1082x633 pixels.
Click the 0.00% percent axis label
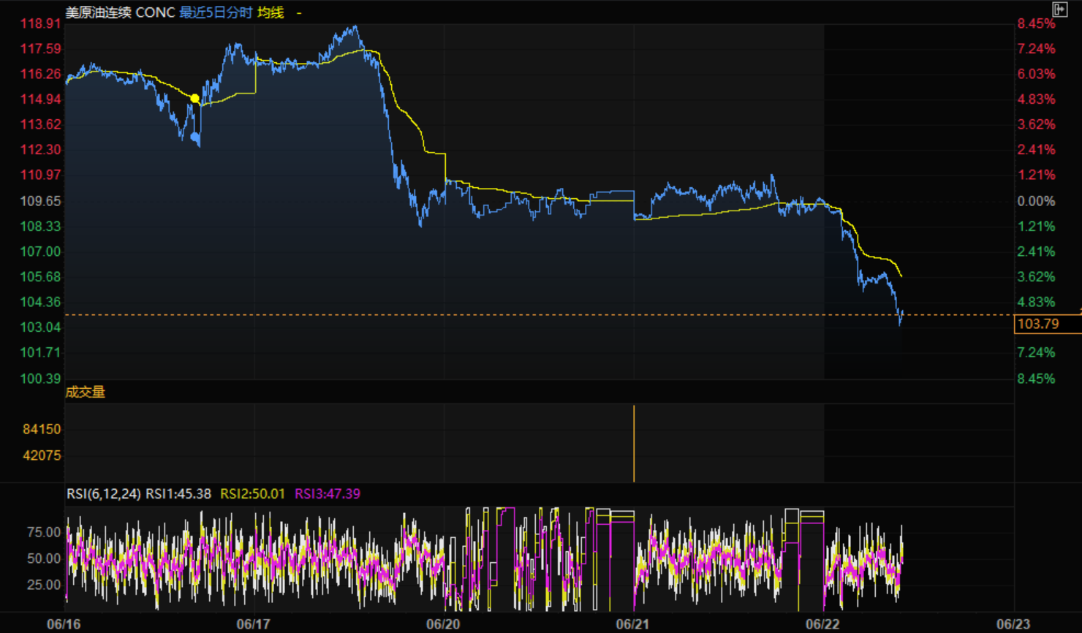(1036, 200)
